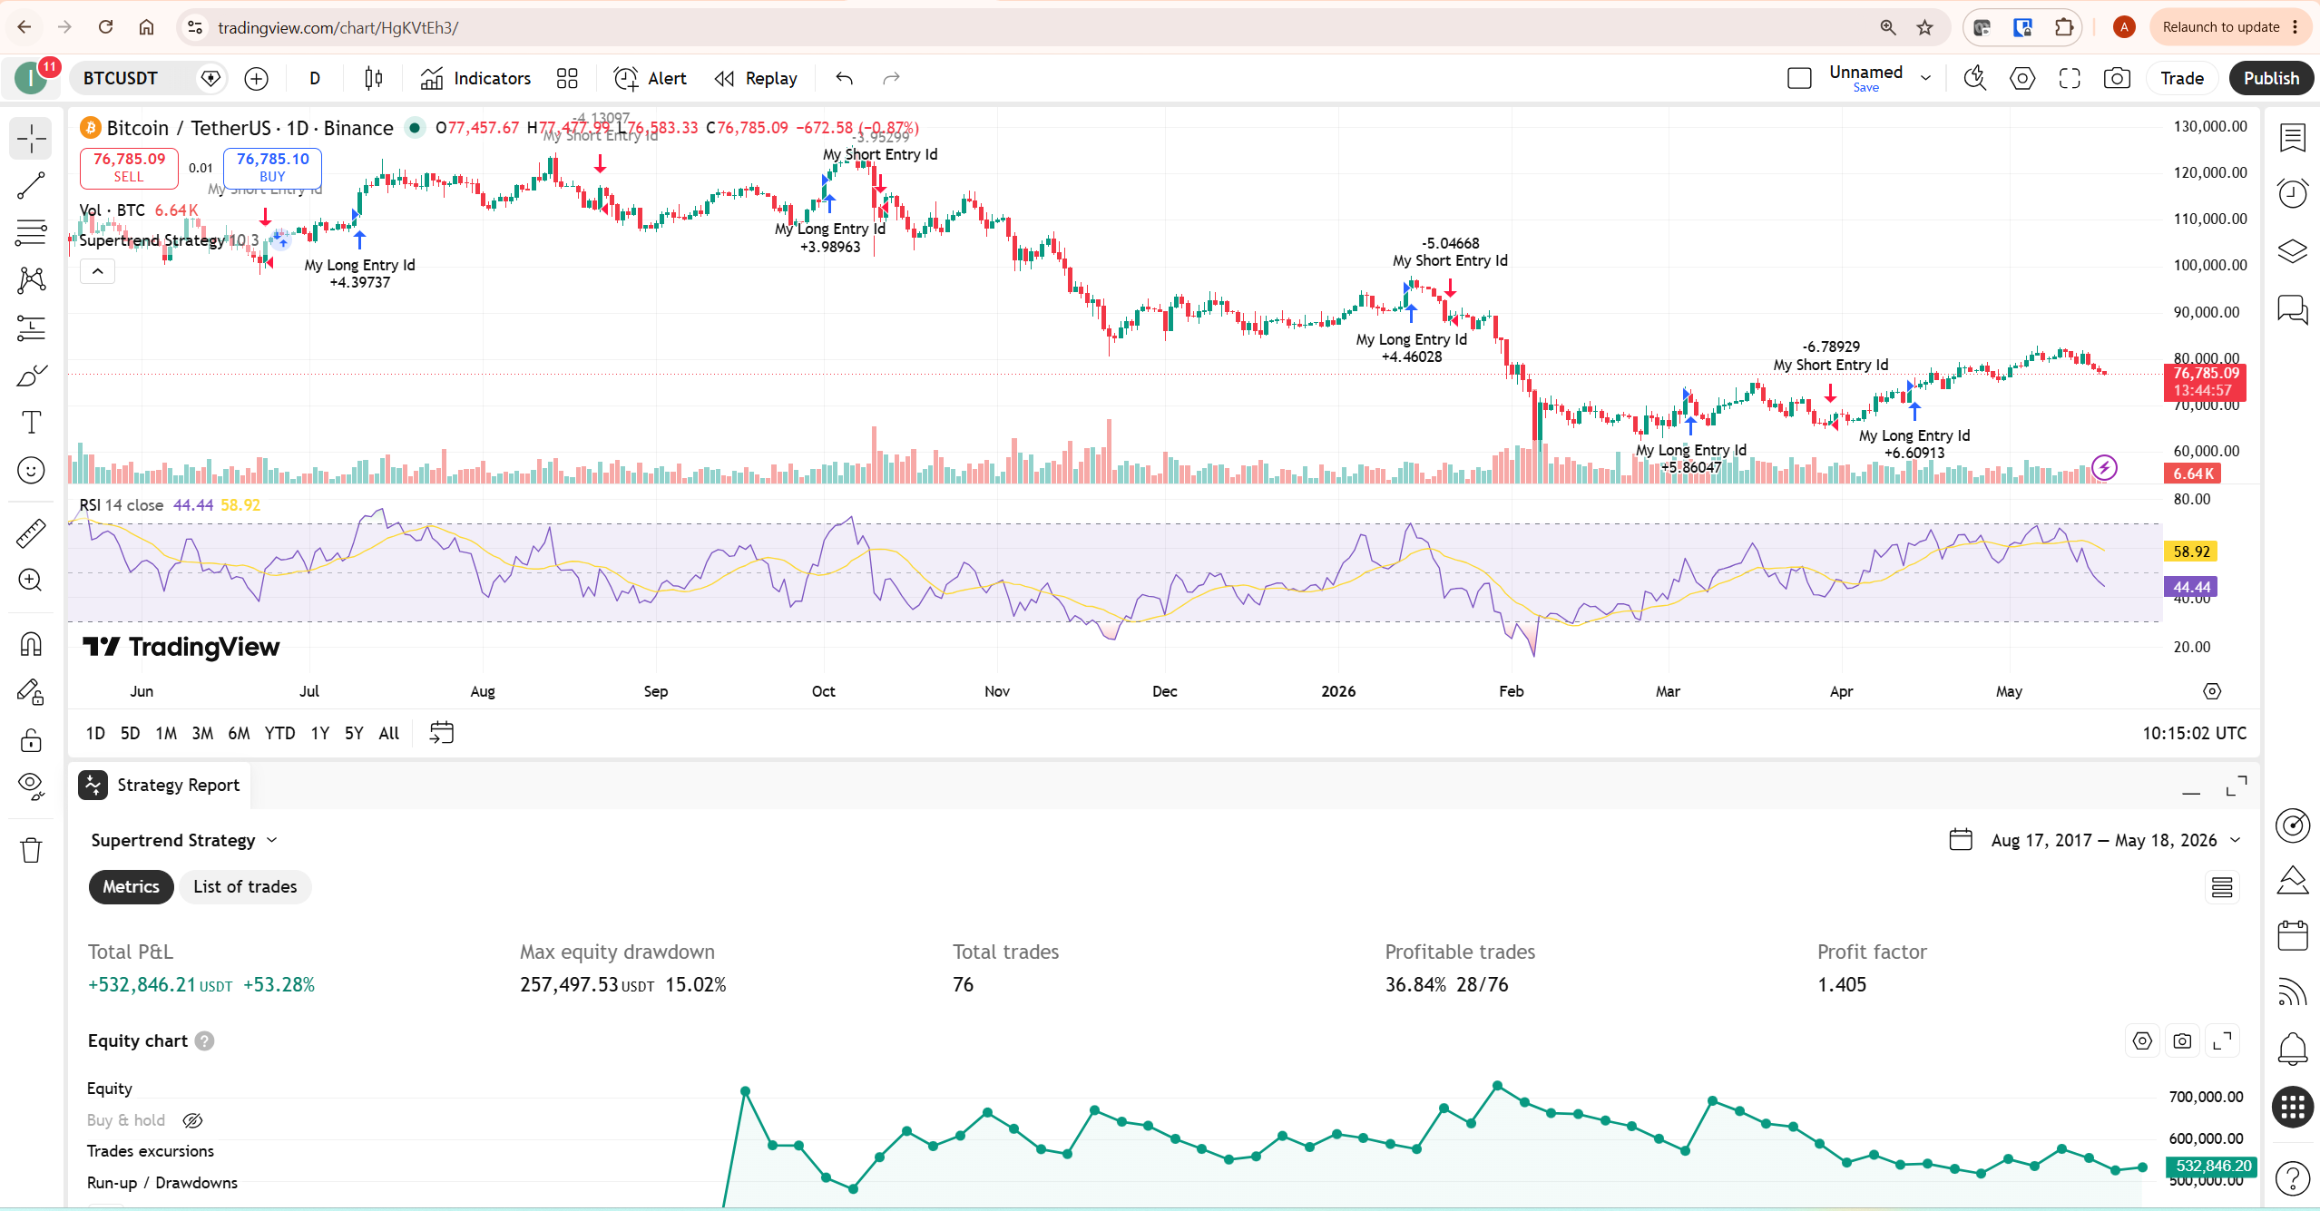The width and height of the screenshot is (2320, 1211).
Task: Select the 1M time range
Action: tap(166, 734)
